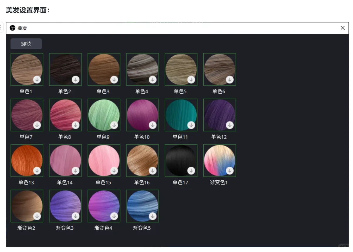
Task: Download 单色5 with its arrow icon
Action: [x=191, y=80]
